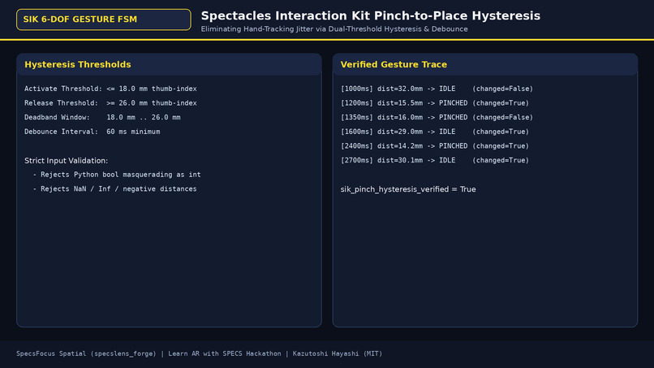
Task: Select the Spectacles Interaction Kit Pinch-to-Place Hysteresis title
Action: click(370, 16)
